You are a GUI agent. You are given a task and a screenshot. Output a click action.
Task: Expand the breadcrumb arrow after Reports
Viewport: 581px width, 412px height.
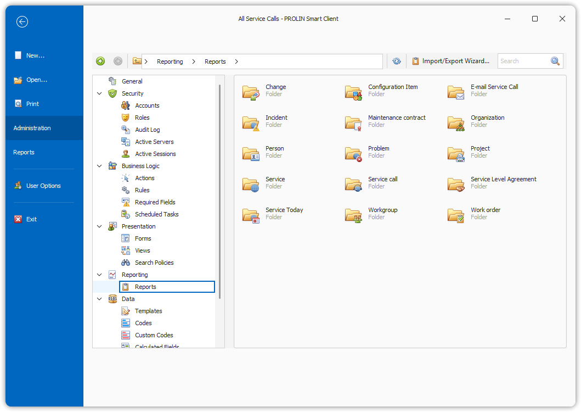(236, 62)
